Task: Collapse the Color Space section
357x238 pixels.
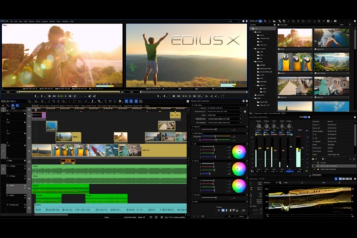Action: click(192, 105)
